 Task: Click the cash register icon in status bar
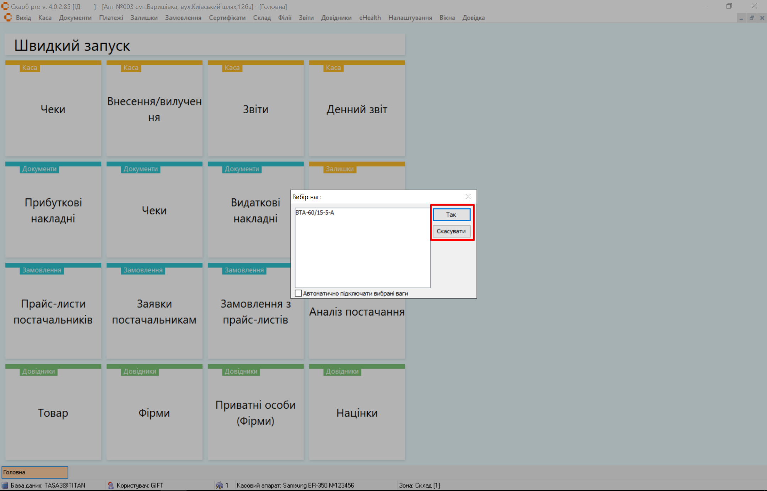click(219, 485)
